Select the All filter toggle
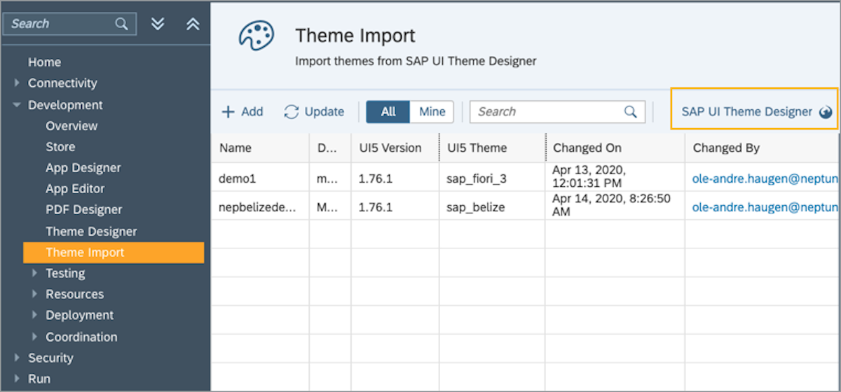This screenshot has height=392, width=841. pyautogui.click(x=388, y=112)
